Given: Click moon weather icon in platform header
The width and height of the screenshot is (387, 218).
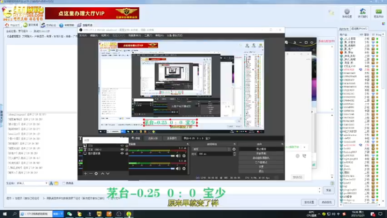Looking at the screenshot, I should 331,12.
